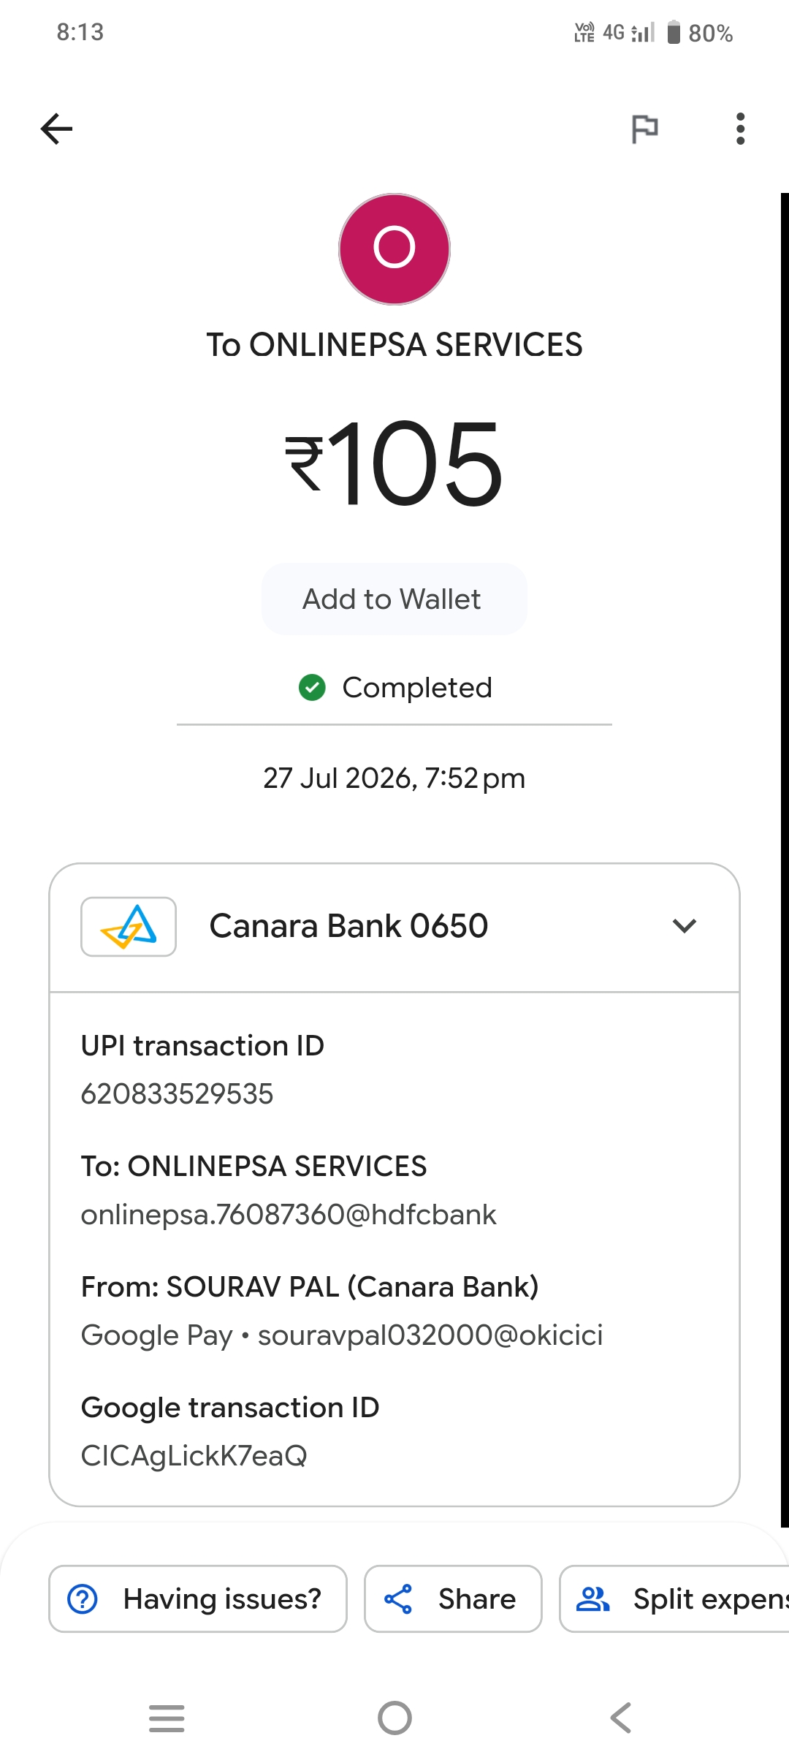789x1760 pixels.
Task: Tap the flag report icon
Action: coord(644,129)
